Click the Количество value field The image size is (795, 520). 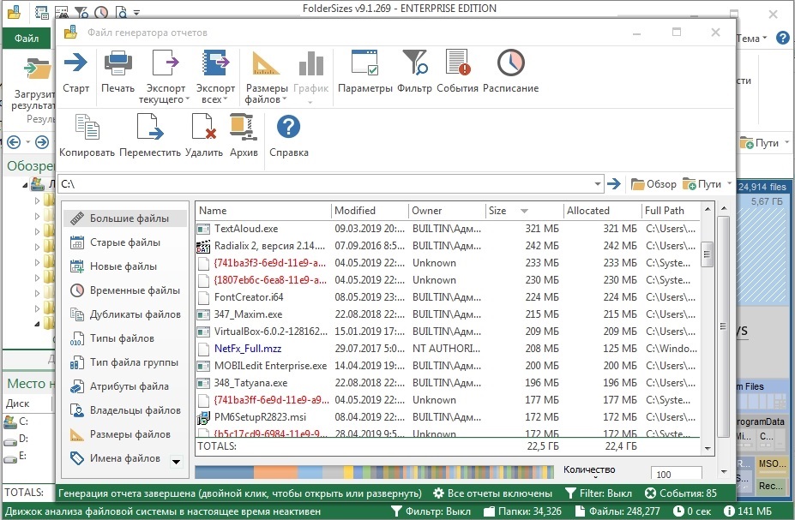676,474
